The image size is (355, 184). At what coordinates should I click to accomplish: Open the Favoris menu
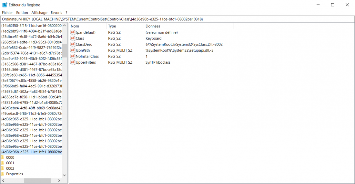coord(56,13)
